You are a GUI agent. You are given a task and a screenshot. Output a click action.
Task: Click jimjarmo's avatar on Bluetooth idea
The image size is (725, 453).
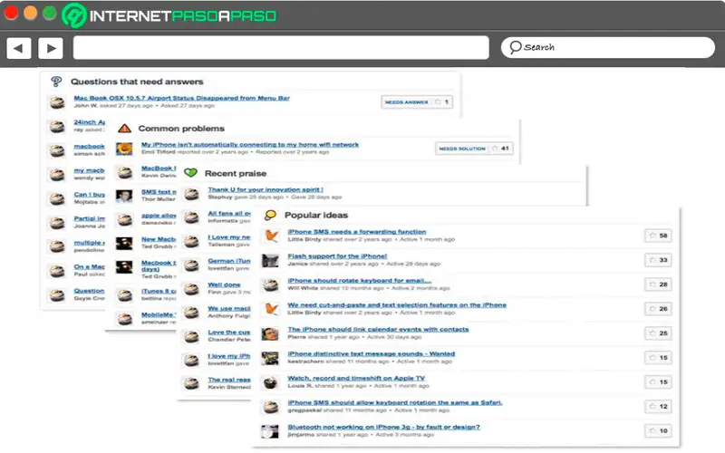coord(270,431)
